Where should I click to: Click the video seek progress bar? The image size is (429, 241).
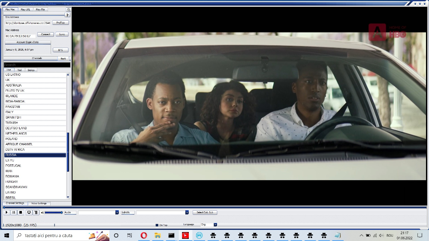pyautogui.click(x=215, y=208)
